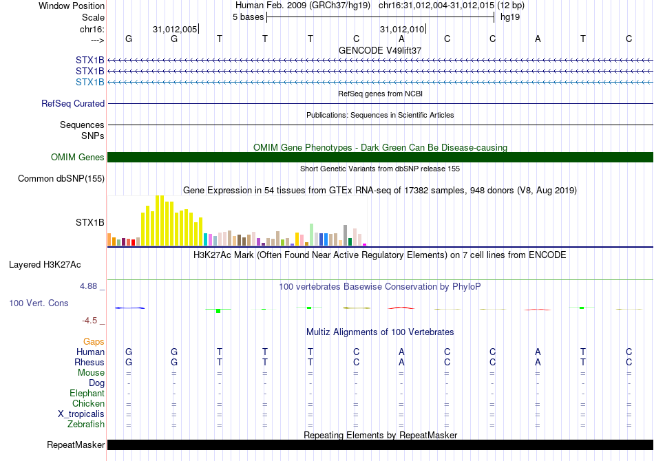Click the RefSeq Curated track label
This screenshot has width=654, height=461.
click(x=73, y=103)
